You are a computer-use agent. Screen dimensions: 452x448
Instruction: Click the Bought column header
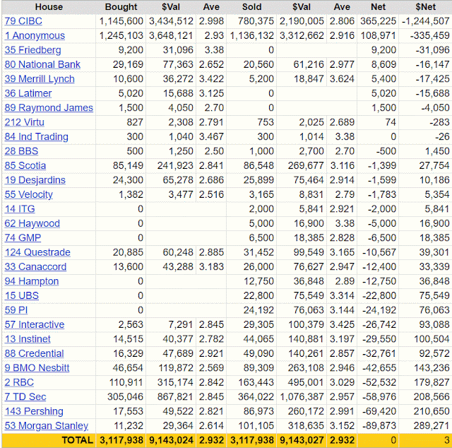pos(121,7)
